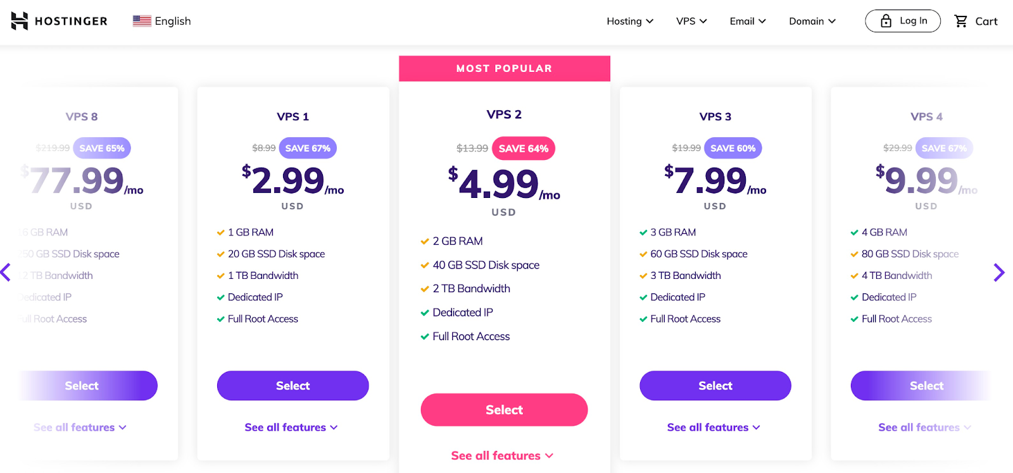
Task: Go to next plans with right arrow
Action: [998, 273]
